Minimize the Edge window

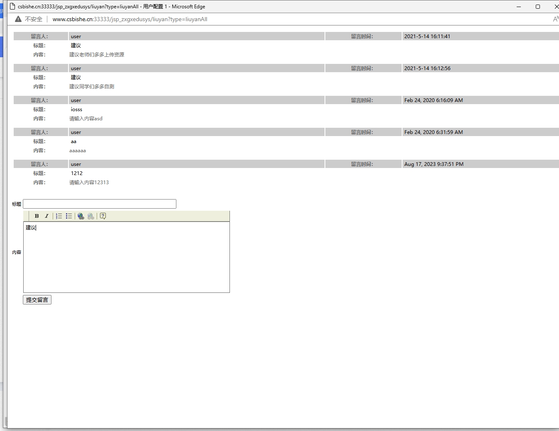click(x=519, y=7)
